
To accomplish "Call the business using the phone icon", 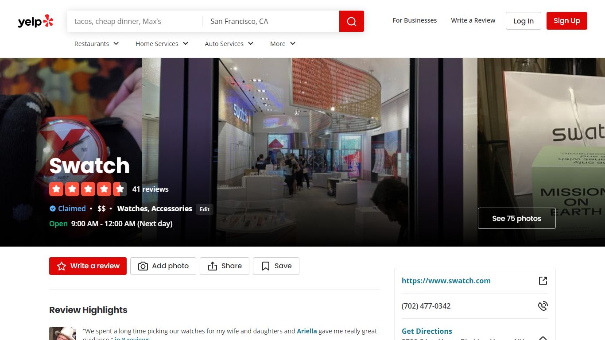I will point(543,306).
